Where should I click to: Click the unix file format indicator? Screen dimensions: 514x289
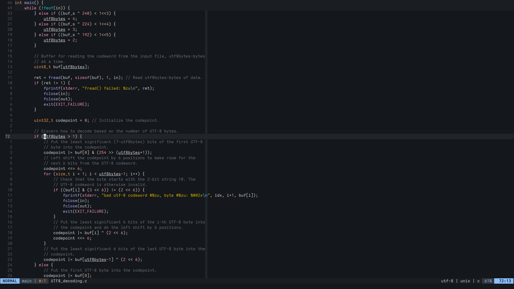pos(465,281)
